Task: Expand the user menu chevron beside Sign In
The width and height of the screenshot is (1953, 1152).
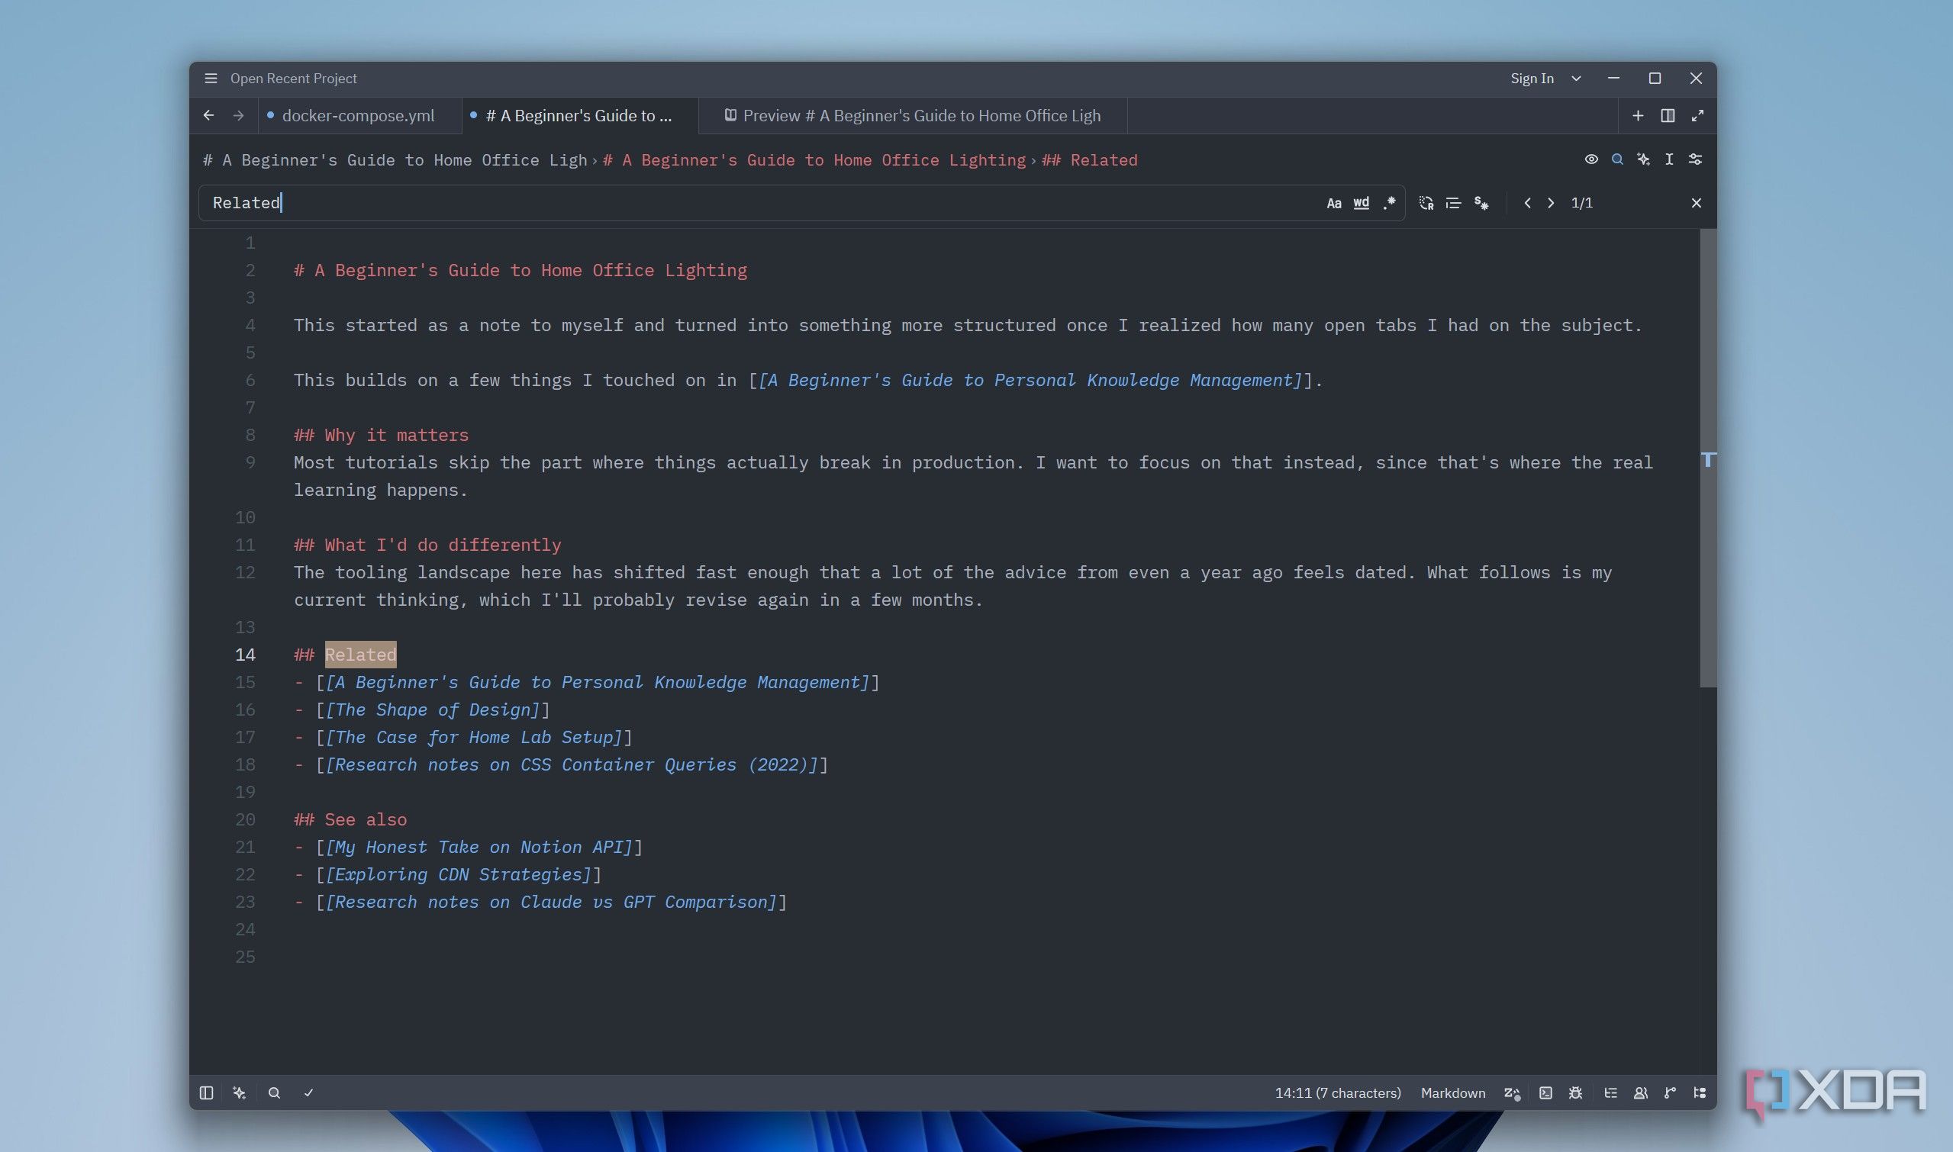Action: pos(1577,79)
